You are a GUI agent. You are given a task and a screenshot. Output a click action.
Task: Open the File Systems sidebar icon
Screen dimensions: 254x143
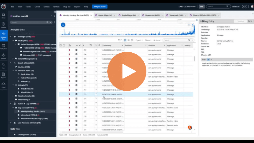point(3,46)
